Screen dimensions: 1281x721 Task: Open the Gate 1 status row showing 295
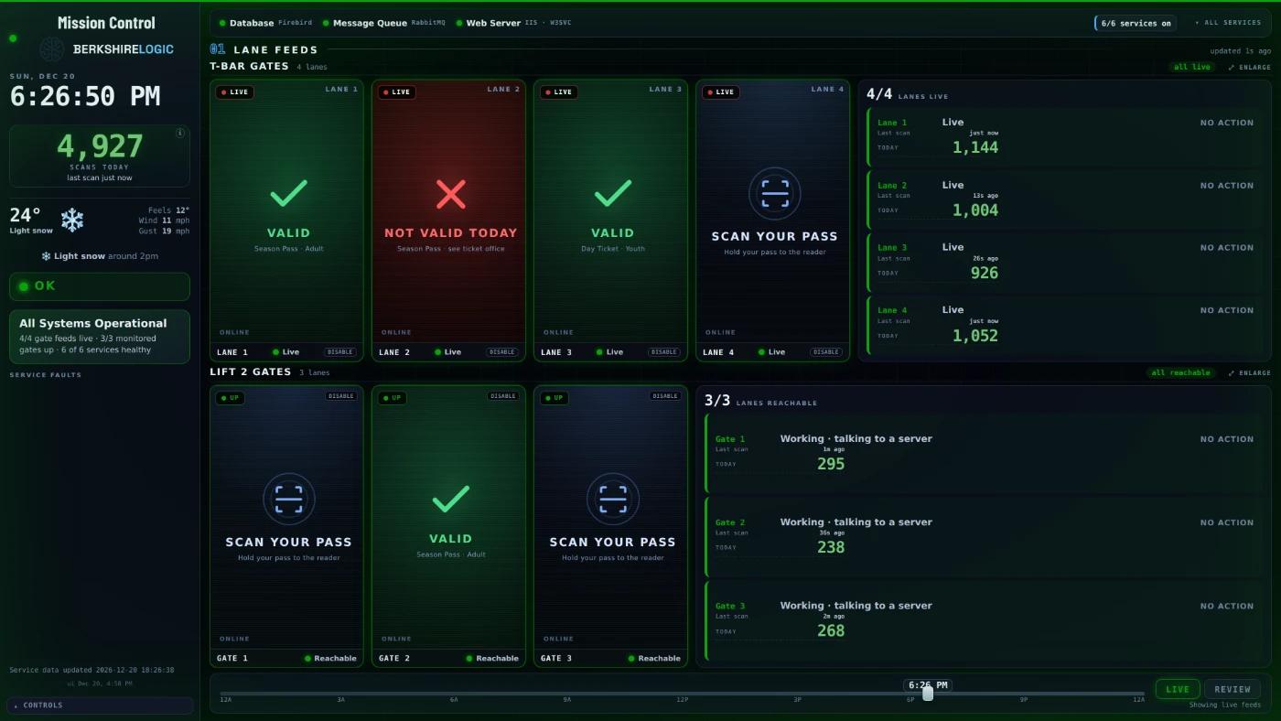(984, 452)
